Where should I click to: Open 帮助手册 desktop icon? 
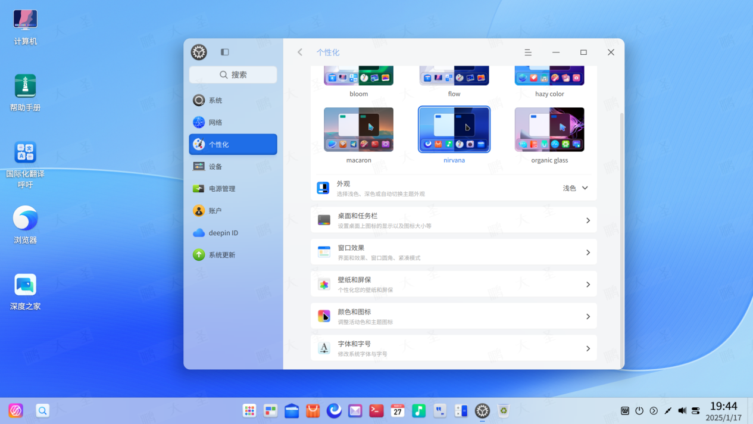[x=25, y=93]
